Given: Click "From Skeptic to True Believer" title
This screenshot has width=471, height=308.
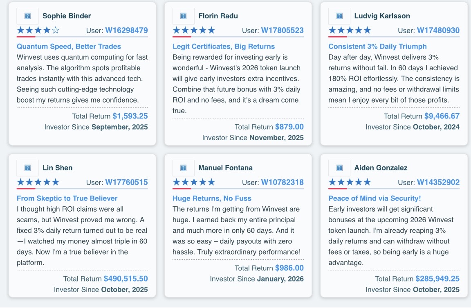Looking at the screenshot, I should coord(67,199).
